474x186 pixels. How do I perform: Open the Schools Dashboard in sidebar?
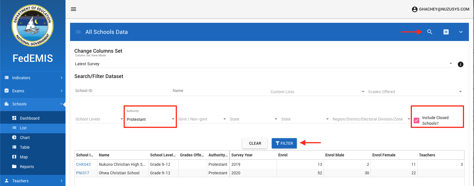point(30,118)
